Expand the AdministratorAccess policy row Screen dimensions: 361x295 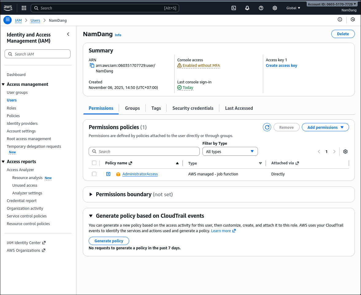pyautogui.click(x=108, y=174)
